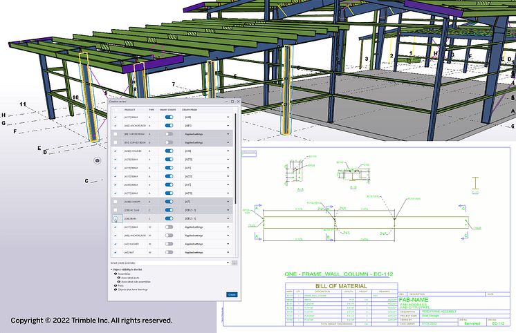This screenshot has height=333, width=516.
Task: Toggle Assemblies visibility eye icon
Action: tap(115, 274)
